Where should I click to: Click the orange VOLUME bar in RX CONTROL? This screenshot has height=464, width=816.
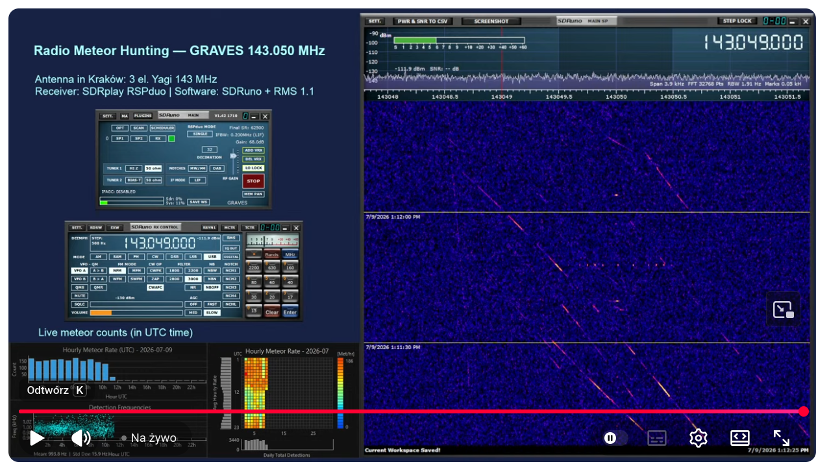coord(101,313)
